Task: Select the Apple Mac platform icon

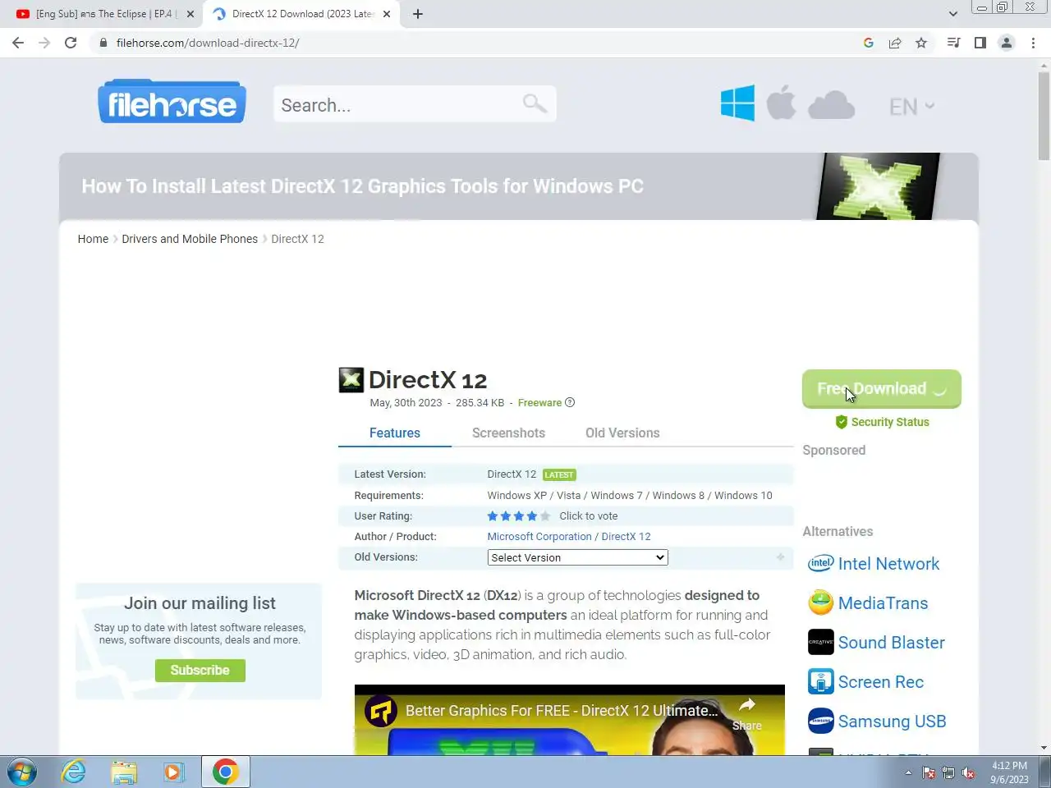Action: click(781, 103)
